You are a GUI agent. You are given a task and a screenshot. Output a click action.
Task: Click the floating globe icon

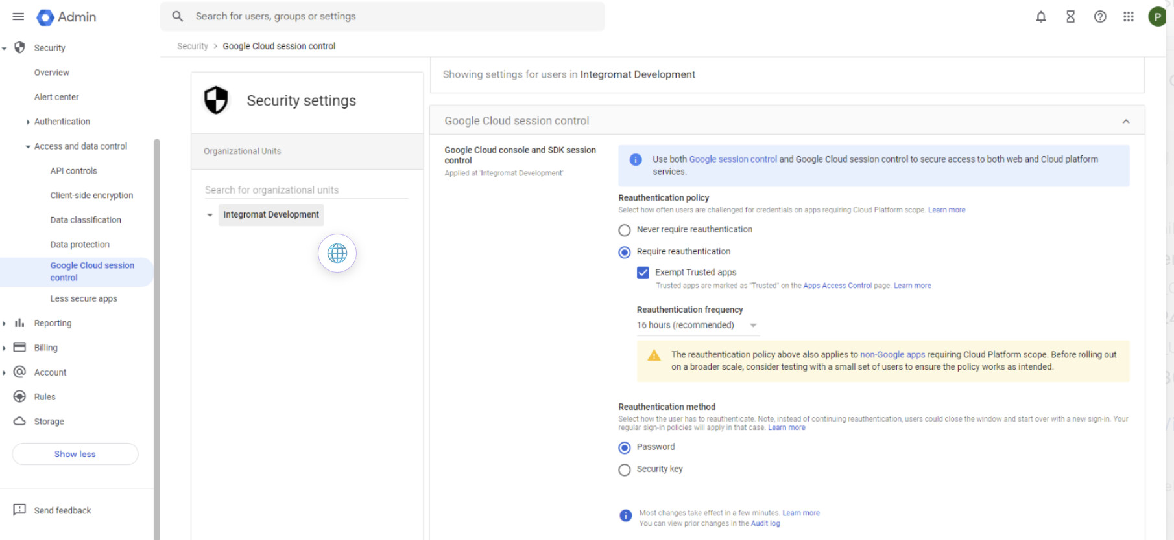337,253
